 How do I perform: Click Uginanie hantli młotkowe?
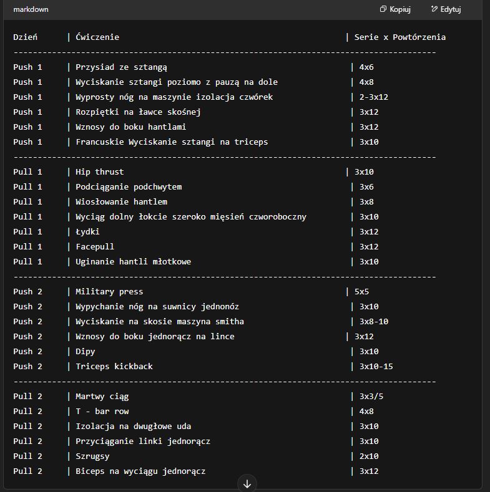coord(133,262)
